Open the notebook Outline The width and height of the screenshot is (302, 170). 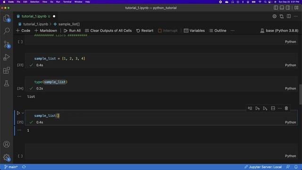click(x=218, y=31)
